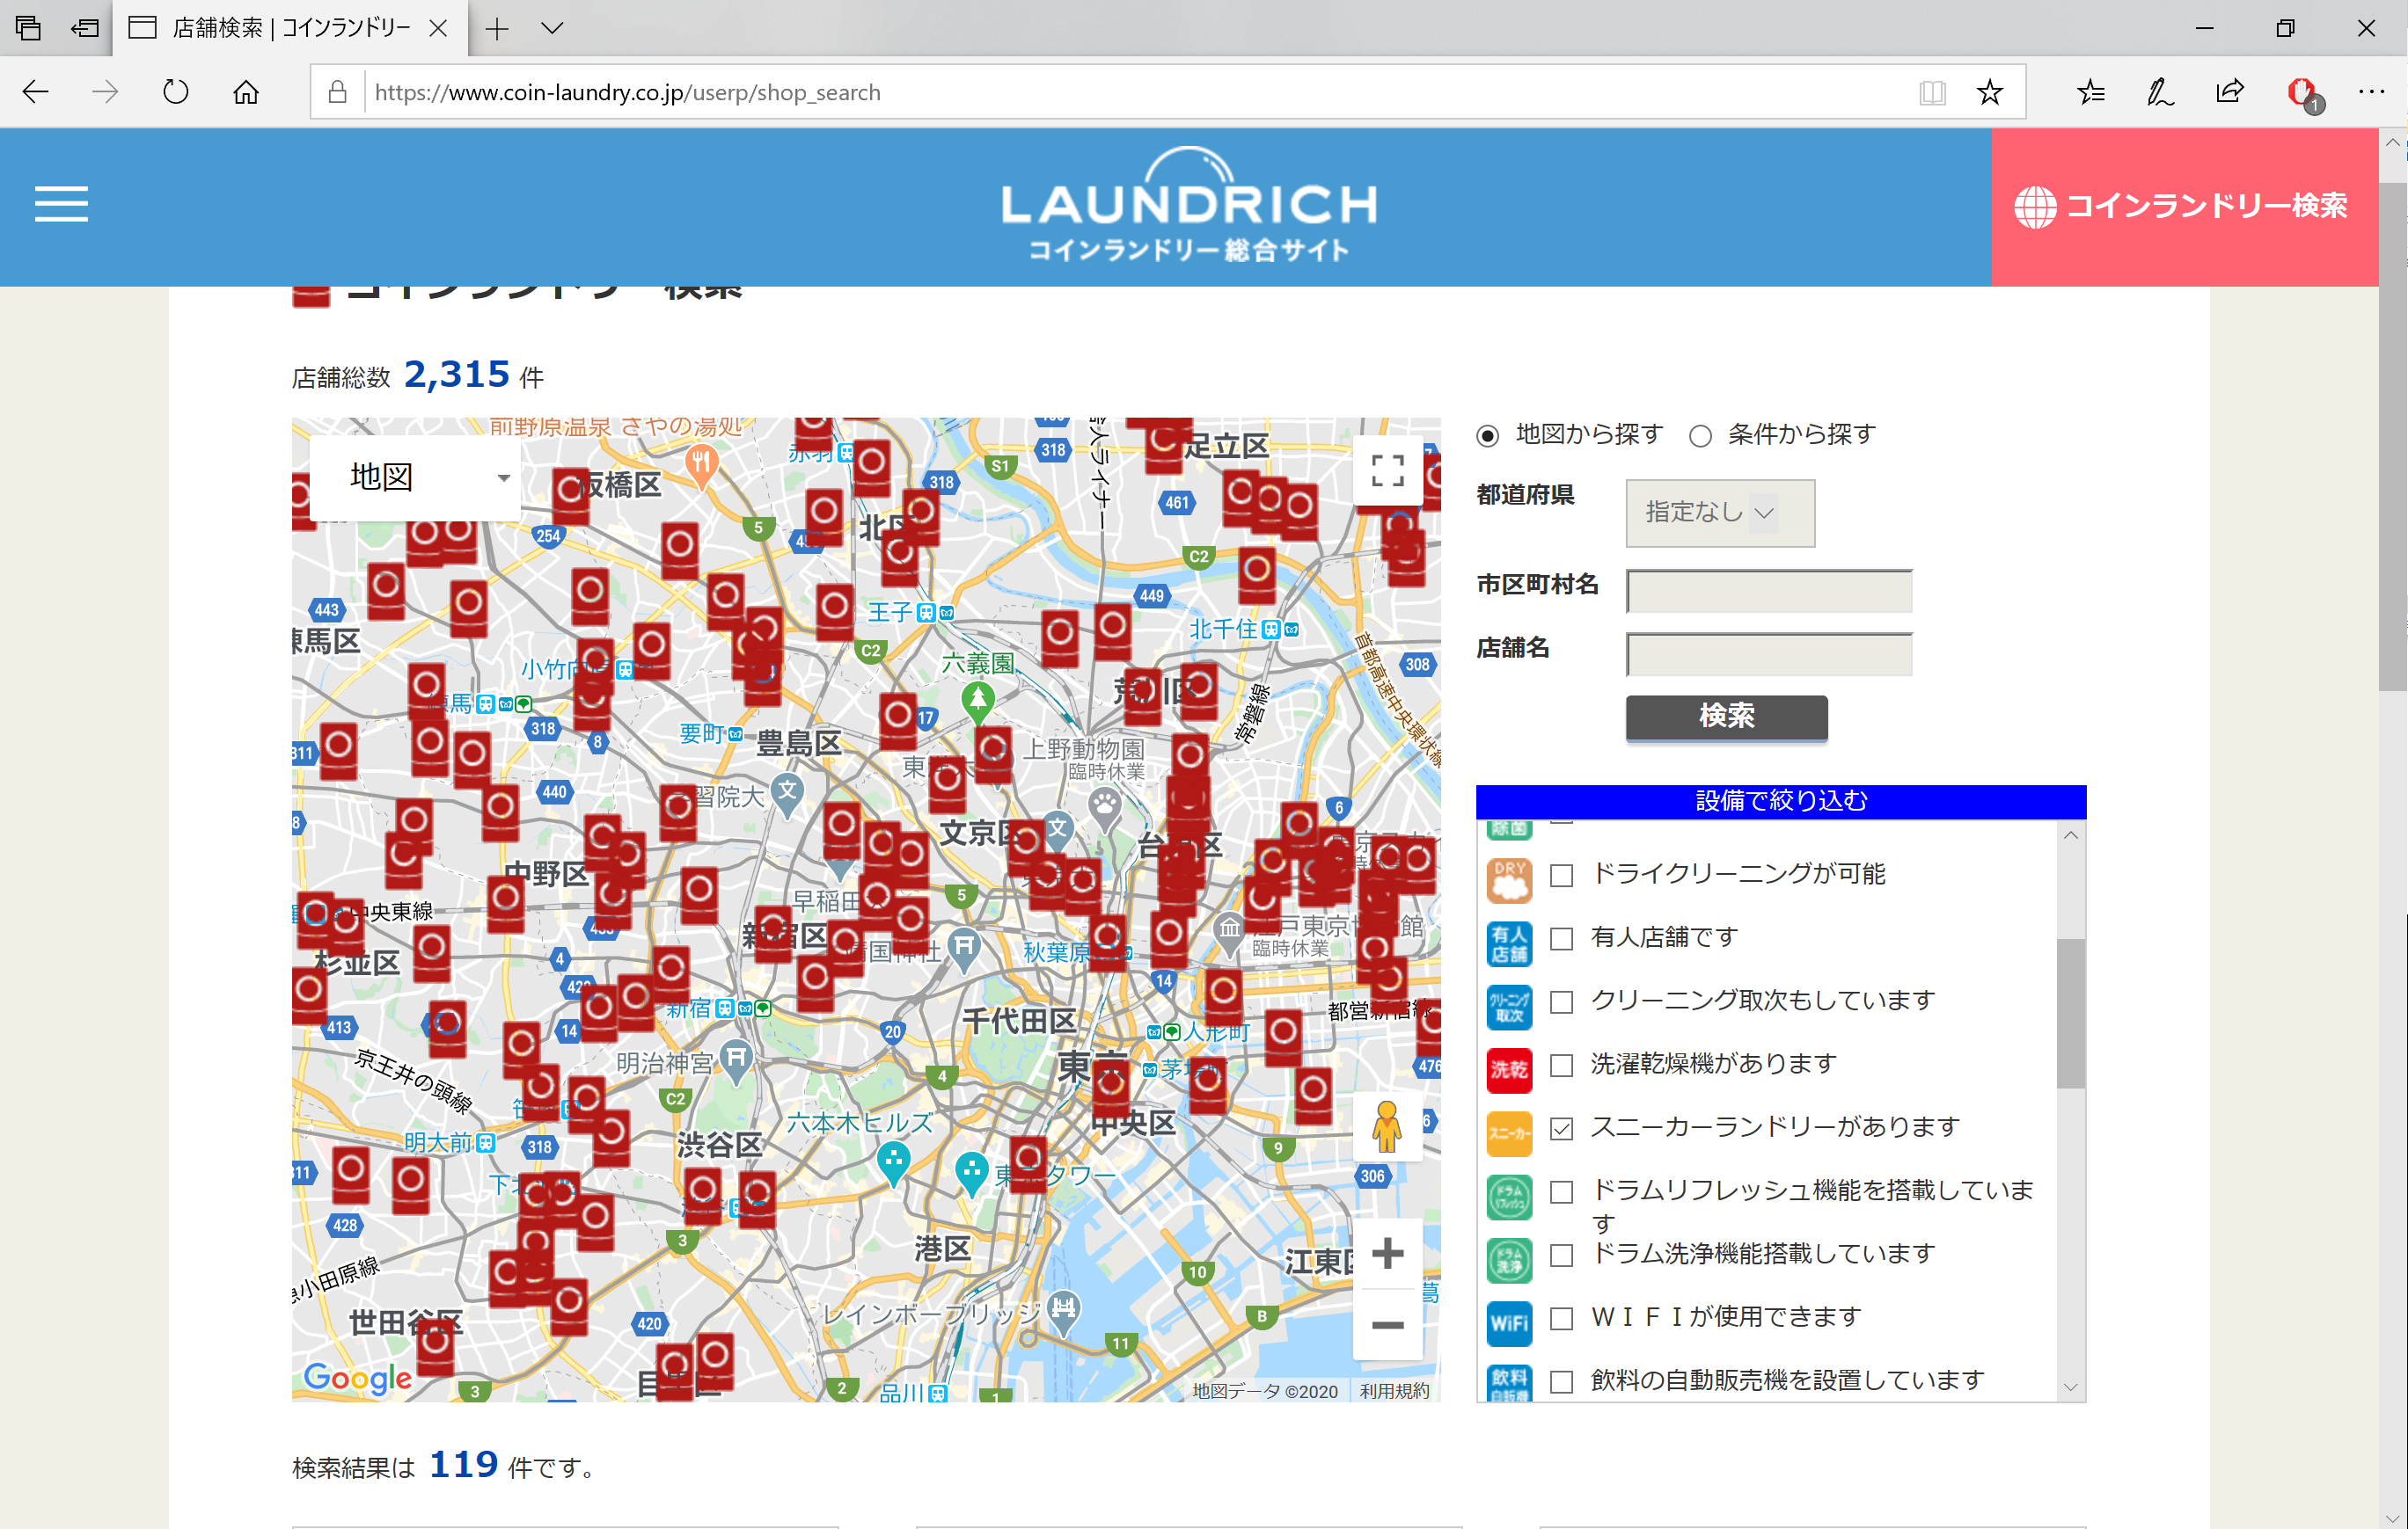Click the Street View pegman icon
This screenshot has width=2408, height=1529.
tap(1387, 1127)
